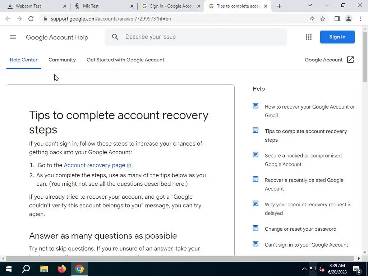
Task: Open Chrome's three-dot menu
Action: tap(360, 19)
